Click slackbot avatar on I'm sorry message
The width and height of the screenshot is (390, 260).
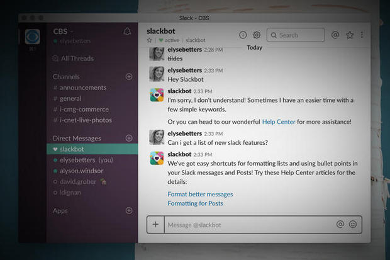(x=157, y=95)
